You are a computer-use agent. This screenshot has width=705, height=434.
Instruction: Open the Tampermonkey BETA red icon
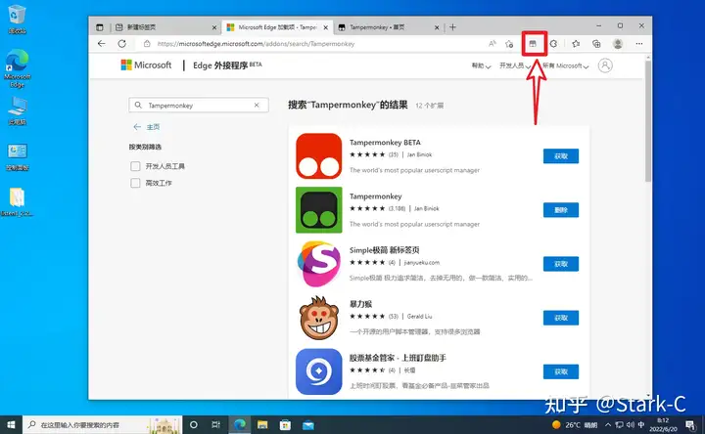coord(319,155)
